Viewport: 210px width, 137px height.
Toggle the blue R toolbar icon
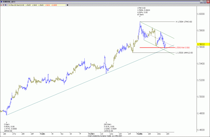point(6,5)
